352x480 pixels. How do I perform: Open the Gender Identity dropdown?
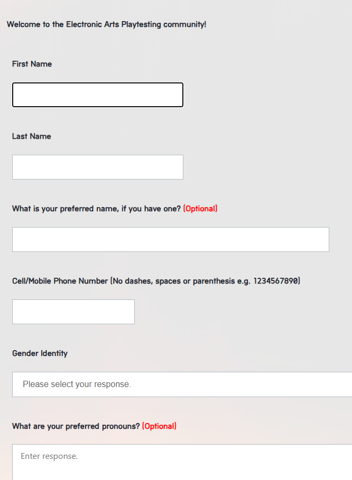(x=182, y=384)
